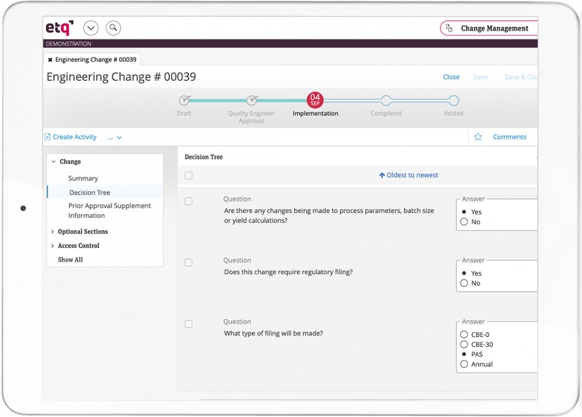The image size is (582, 417).
Task: Click the Close link
Action: pos(451,76)
